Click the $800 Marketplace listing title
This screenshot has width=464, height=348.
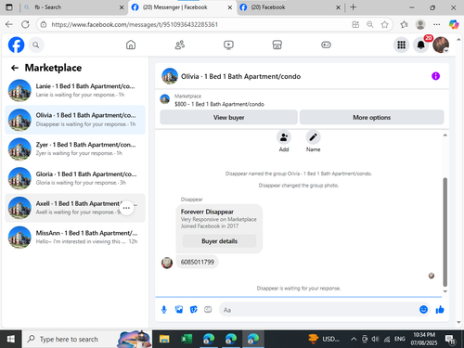[219, 104]
